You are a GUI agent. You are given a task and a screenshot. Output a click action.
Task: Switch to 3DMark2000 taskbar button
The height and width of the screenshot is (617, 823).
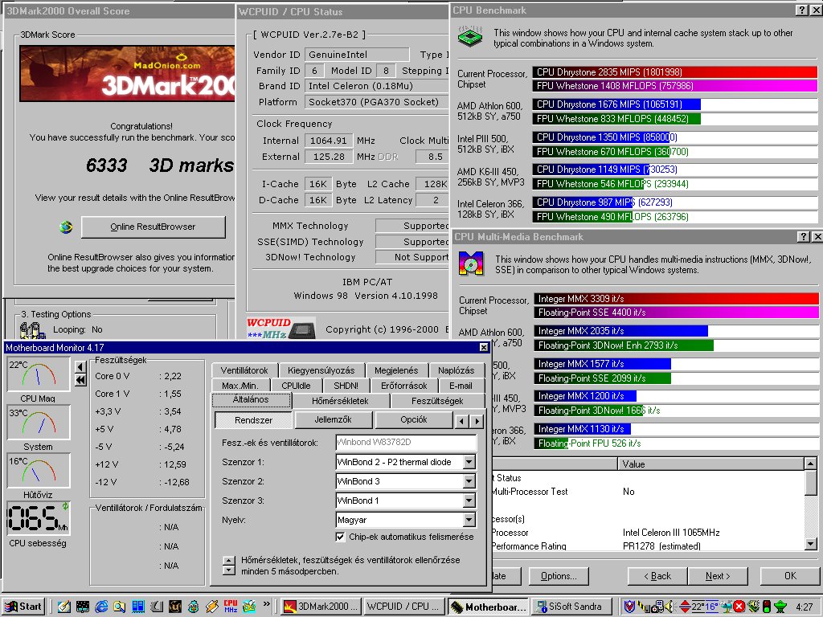point(320,607)
